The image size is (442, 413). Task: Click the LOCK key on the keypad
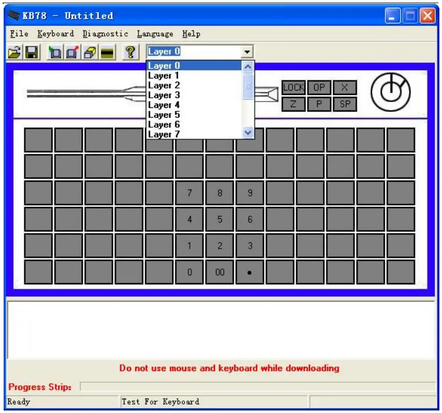coord(294,87)
